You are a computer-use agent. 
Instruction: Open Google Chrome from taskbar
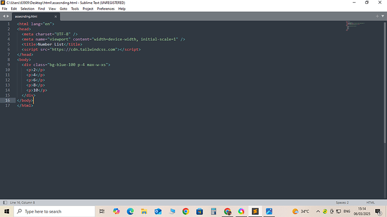tap(186, 211)
